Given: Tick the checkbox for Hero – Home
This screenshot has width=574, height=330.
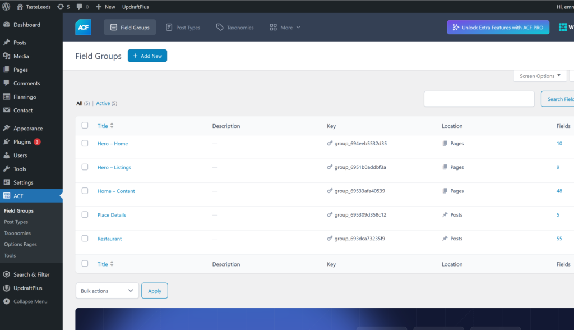Looking at the screenshot, I should (x=85, y=144).
